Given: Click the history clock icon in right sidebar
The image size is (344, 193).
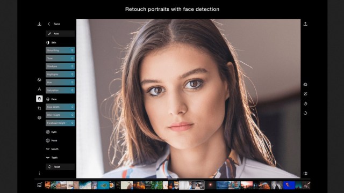Looking at the screenshot, I should [305, 103].
